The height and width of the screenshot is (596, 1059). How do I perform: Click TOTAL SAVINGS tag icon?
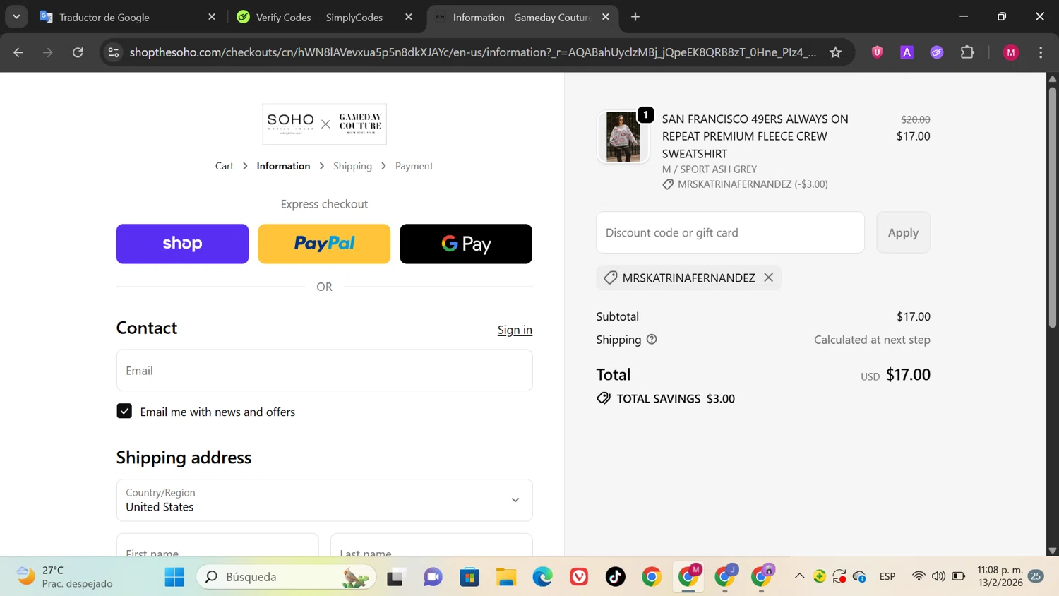click(604, 398)
